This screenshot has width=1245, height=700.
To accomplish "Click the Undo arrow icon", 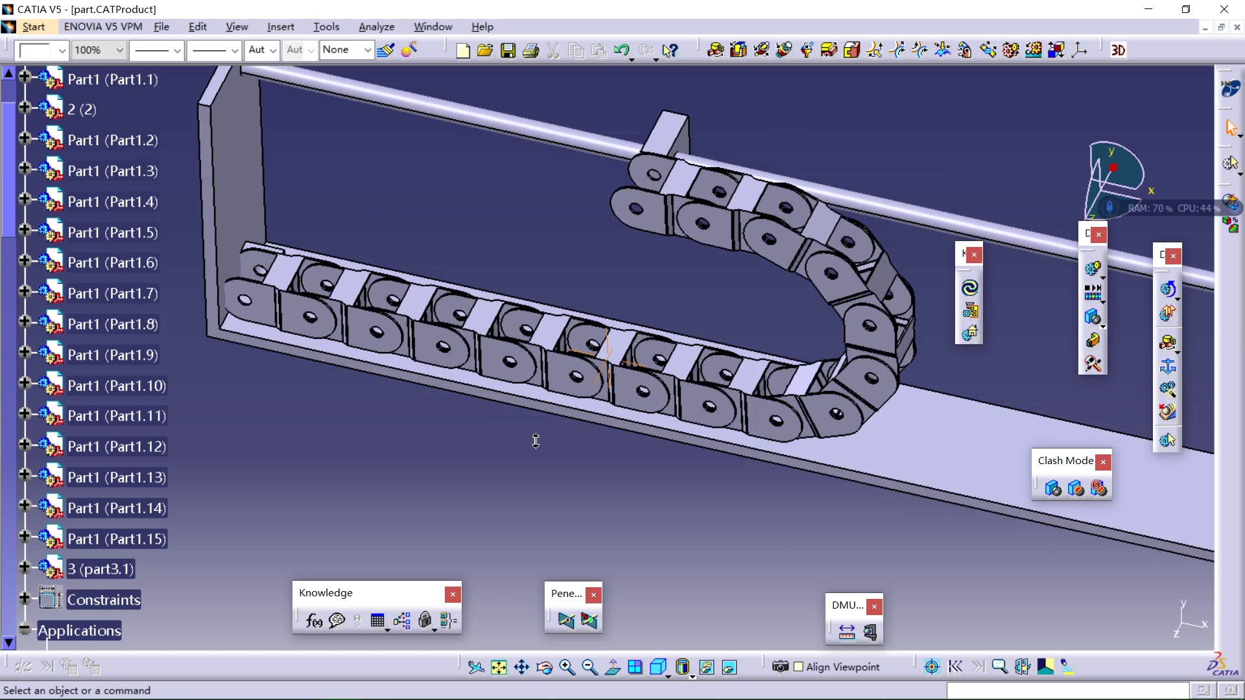I will pos(621,51).
